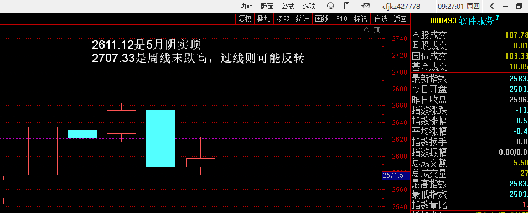Click the 画线 drawing button
This screenshot has height=213, width=528.
point(322,19)
